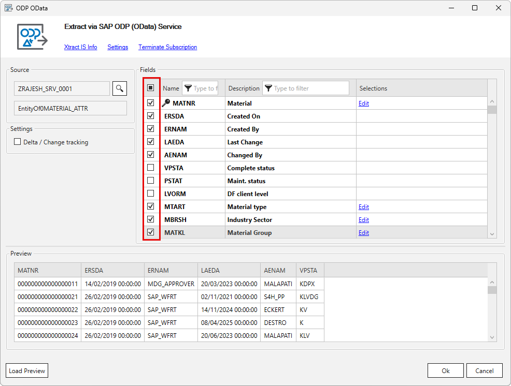This screenshot has height=386, width=511.
Task: Uncheck the MATNR field checkbox
Action: 151,103
